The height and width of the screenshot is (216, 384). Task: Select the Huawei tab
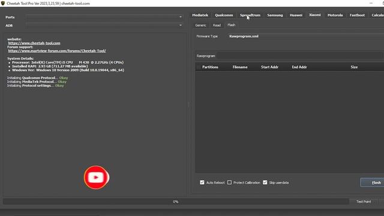pos(296,15)
